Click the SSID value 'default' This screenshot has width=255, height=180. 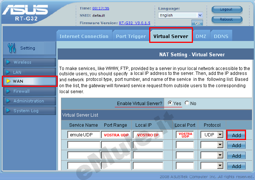pos(99,16)
